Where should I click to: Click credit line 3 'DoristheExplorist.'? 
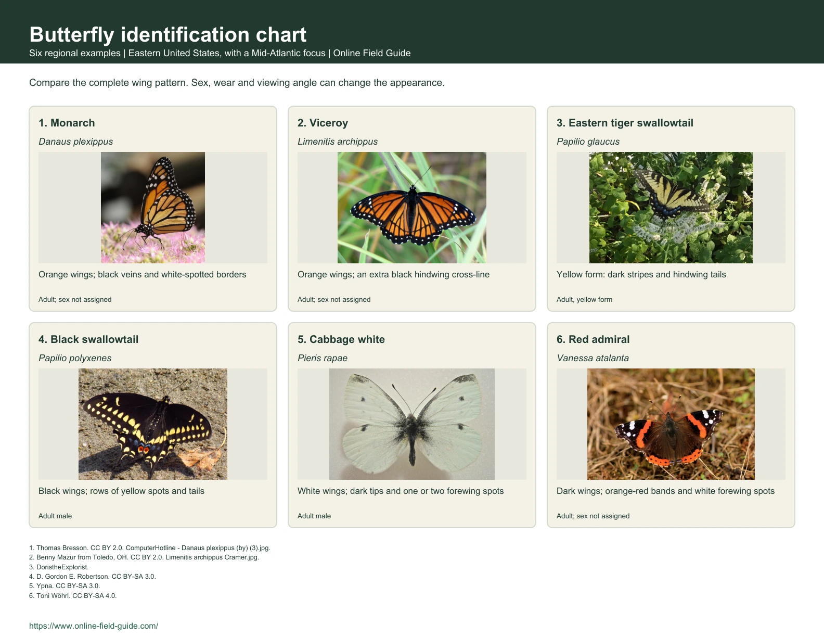point(59,567)
